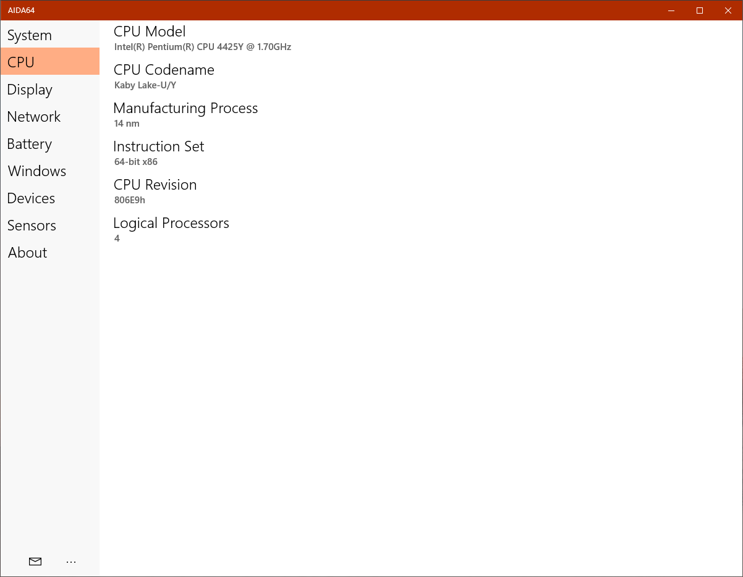Click the CPU Model heading
The width and height of the screenshot is (743, 577).
point(150,32)
